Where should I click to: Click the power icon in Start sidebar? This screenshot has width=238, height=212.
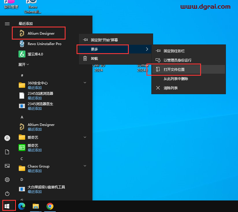click(7, 194)
